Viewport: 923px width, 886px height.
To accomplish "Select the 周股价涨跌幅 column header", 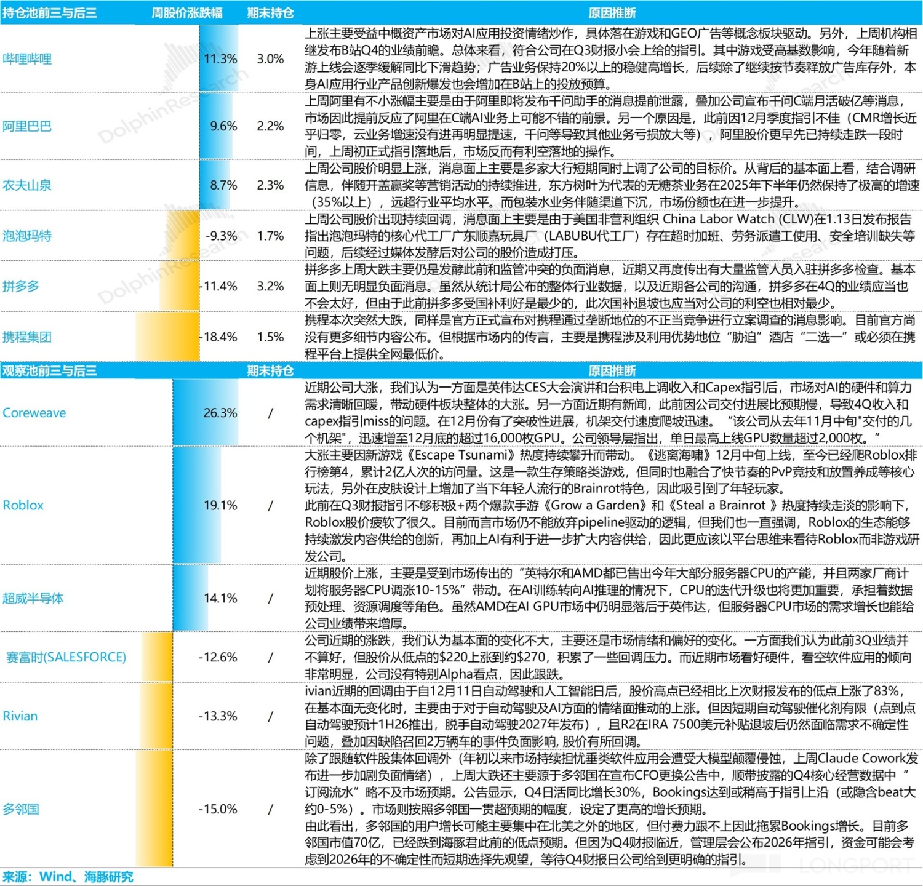I will click(x=187, y=13).
